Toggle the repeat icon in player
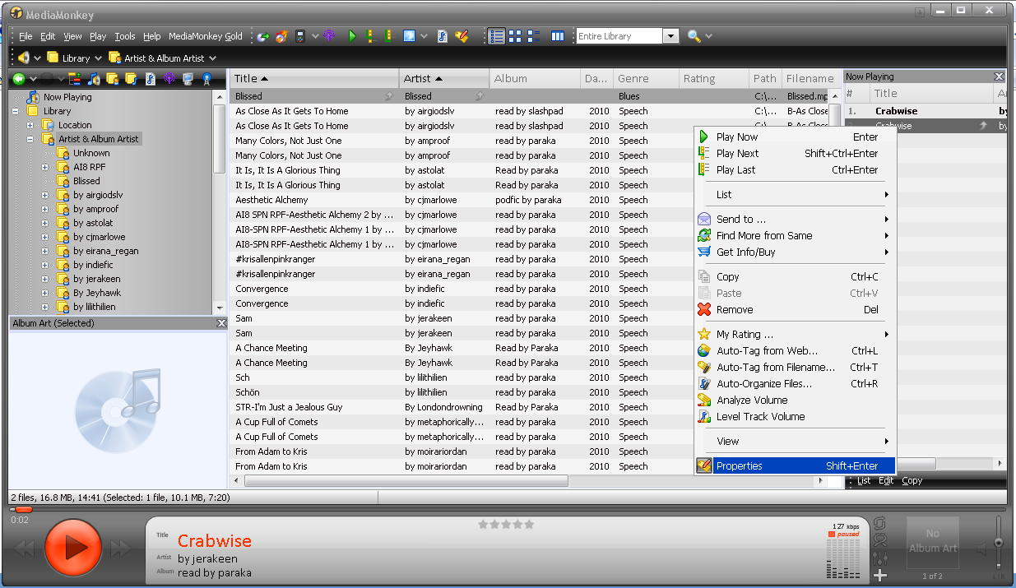The height and width of the screenshot is (588, 1016). tap(880, 523)
